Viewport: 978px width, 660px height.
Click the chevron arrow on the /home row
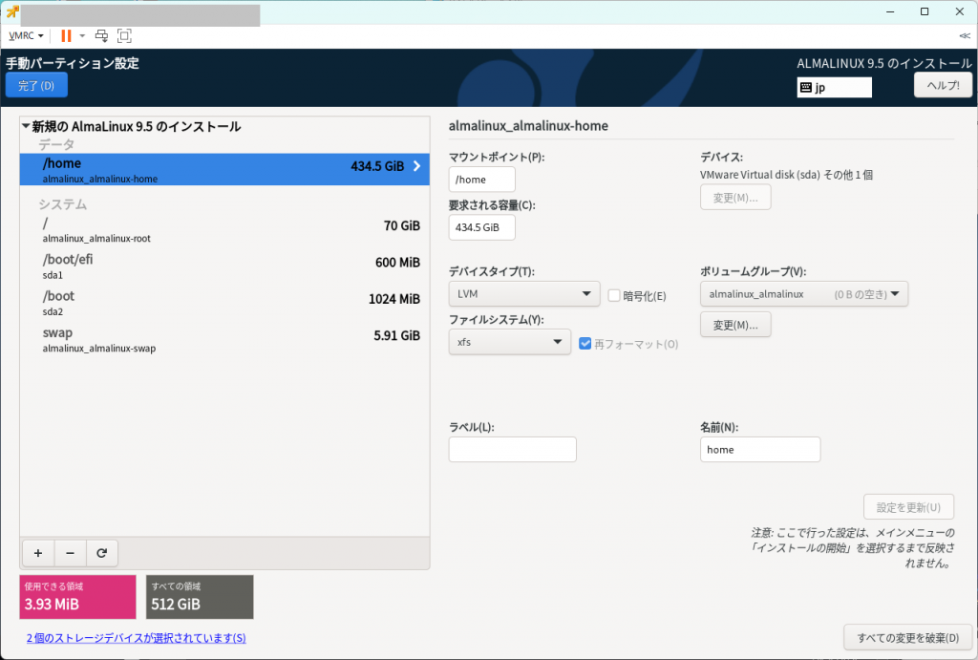[416, 166]
